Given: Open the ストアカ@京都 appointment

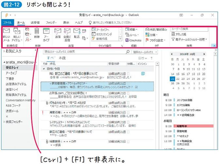Looking at the screenshot, I should 184,100.
